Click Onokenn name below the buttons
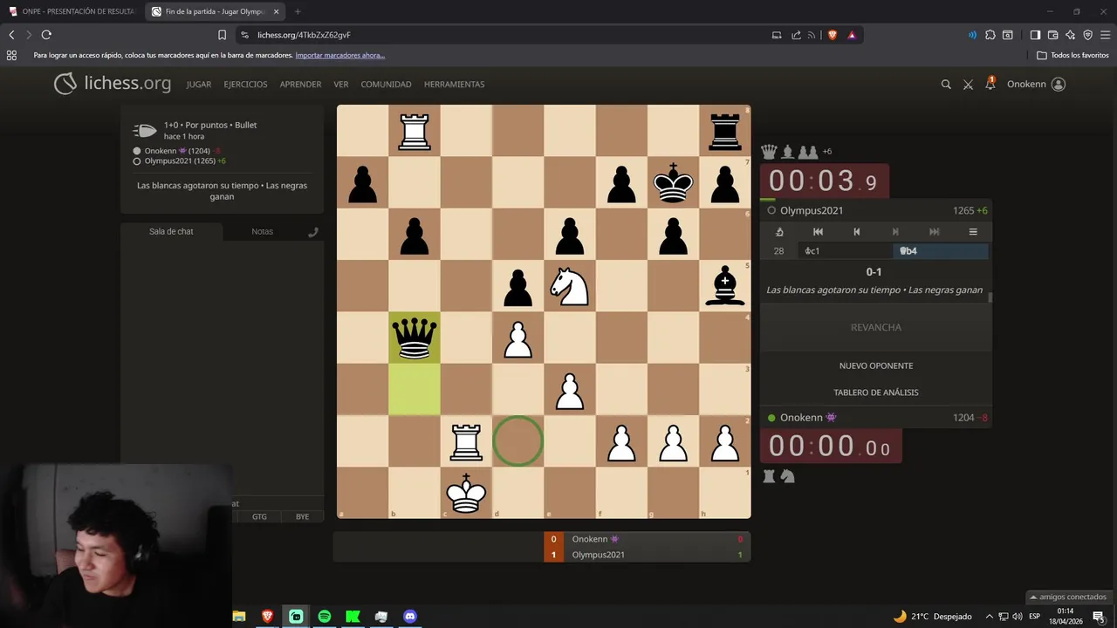This screenshot has width=1117, height=628. pos(801,418)
